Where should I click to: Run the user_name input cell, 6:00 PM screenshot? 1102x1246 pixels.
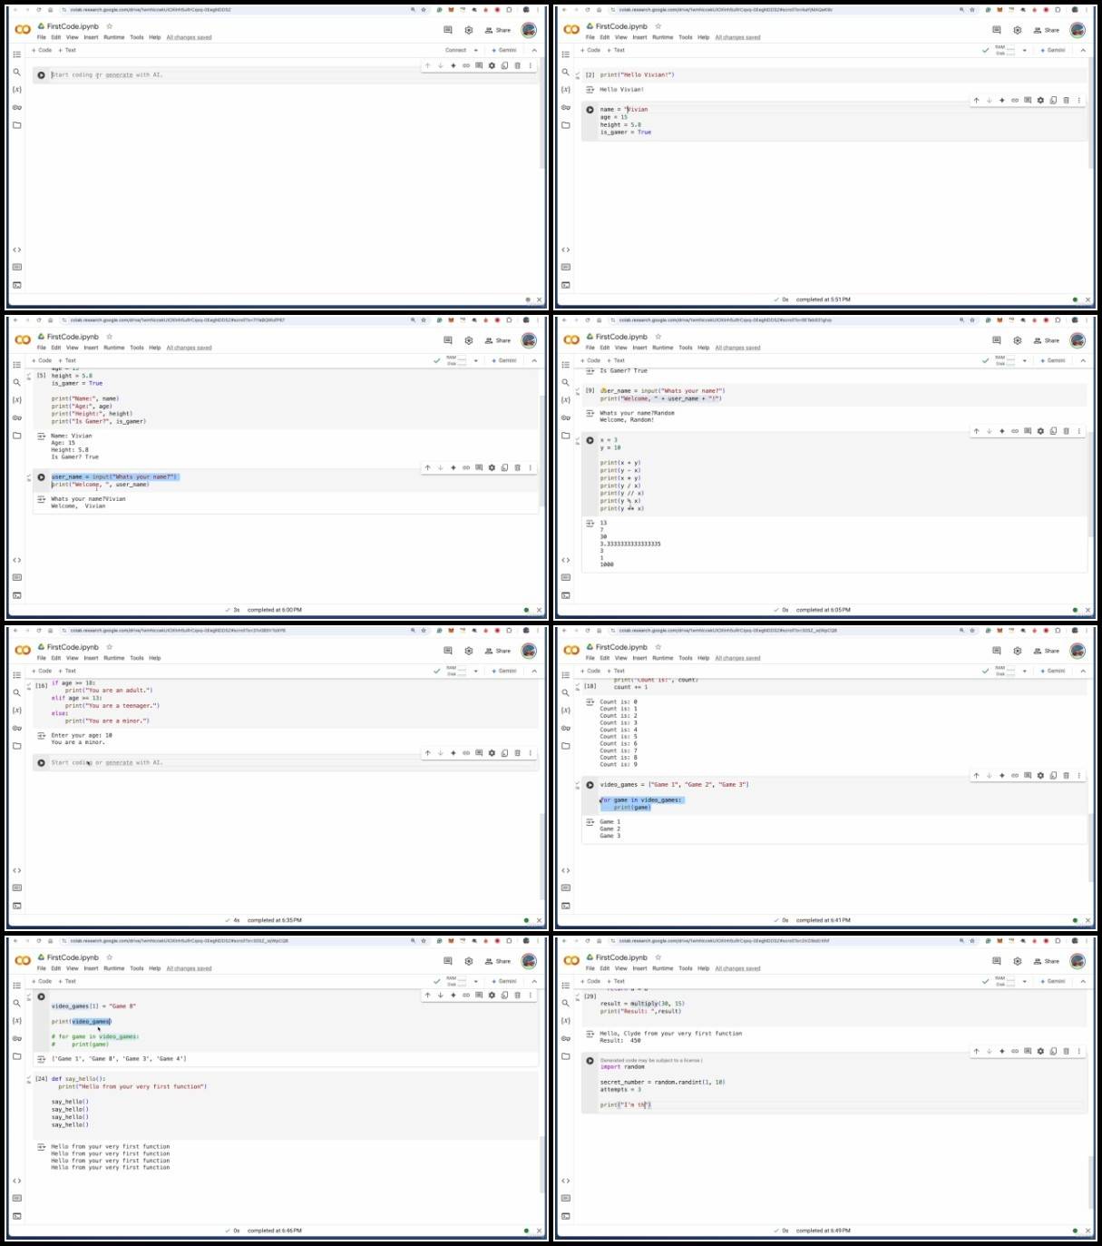(x=41, y=477)
